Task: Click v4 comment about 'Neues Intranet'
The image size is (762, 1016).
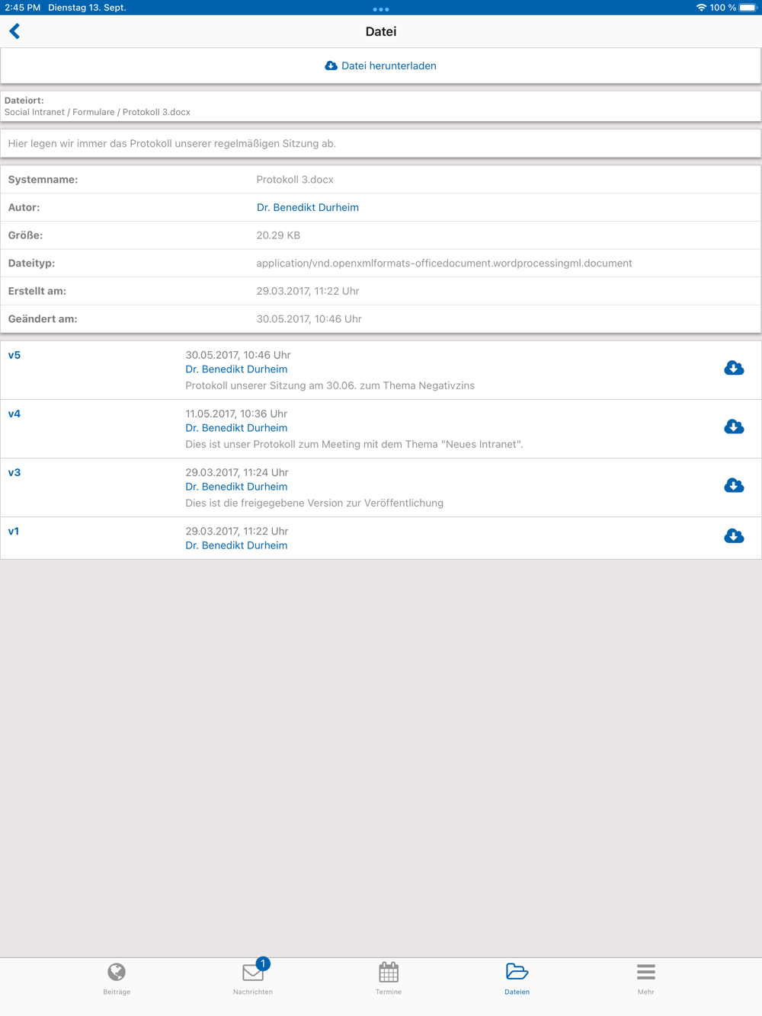Action: [354, 444]
